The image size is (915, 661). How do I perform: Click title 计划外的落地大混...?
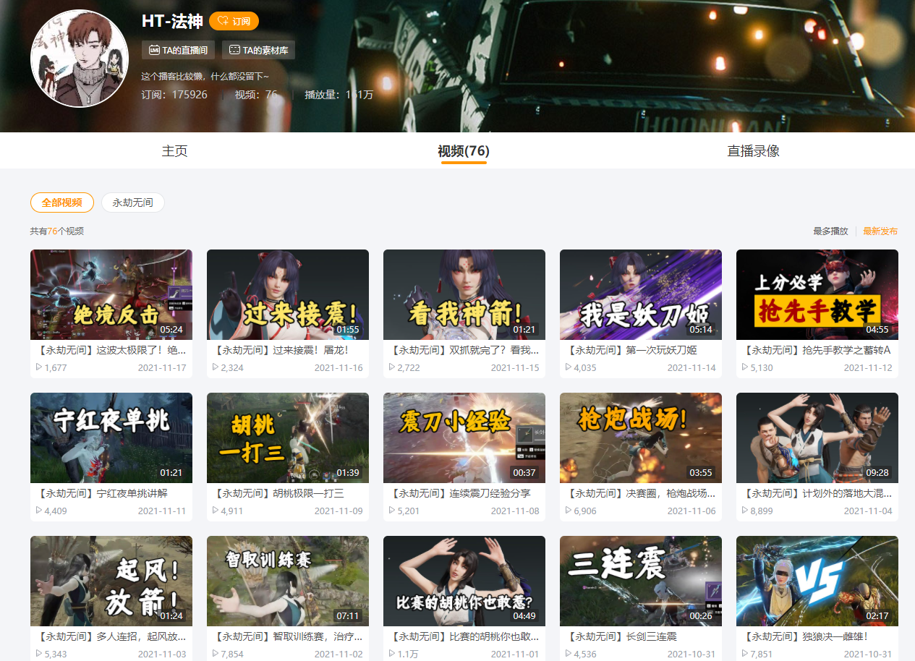click(x=817, y=493)
